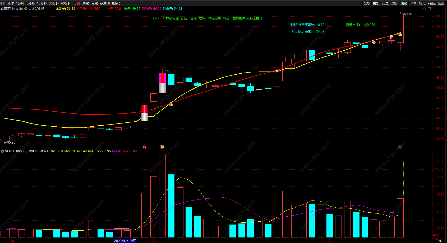
Task: Expand the VOL-TDX indicator dropdown
Action: [2, 151]
